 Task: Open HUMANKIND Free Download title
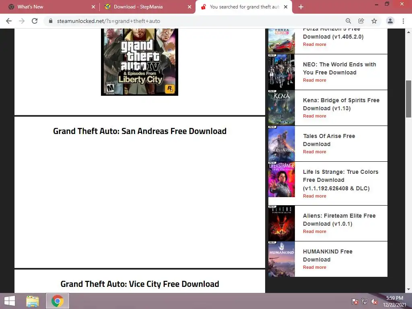328,255
